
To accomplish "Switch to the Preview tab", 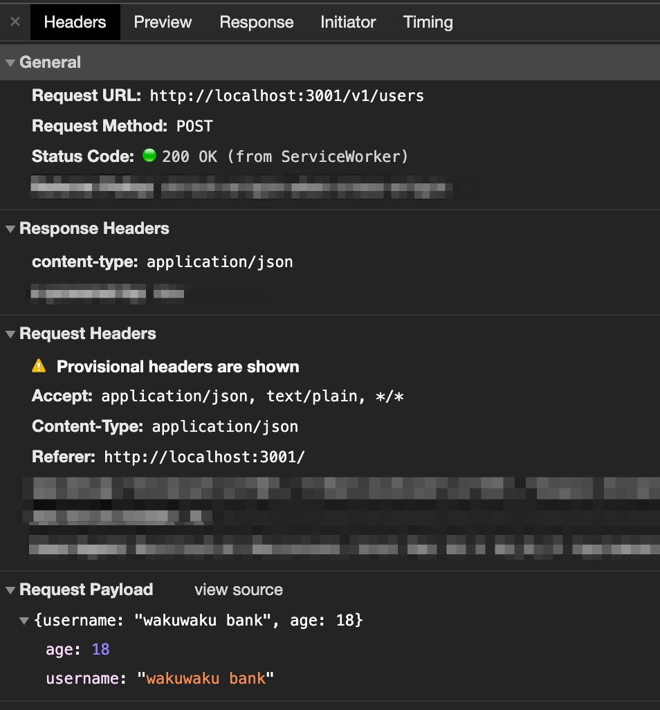I will point(162,21).
